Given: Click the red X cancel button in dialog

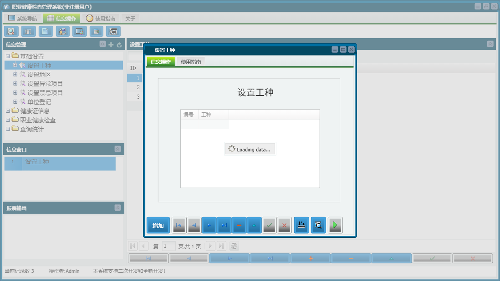Looking at the screenshot, I should (x=284, y=226).
